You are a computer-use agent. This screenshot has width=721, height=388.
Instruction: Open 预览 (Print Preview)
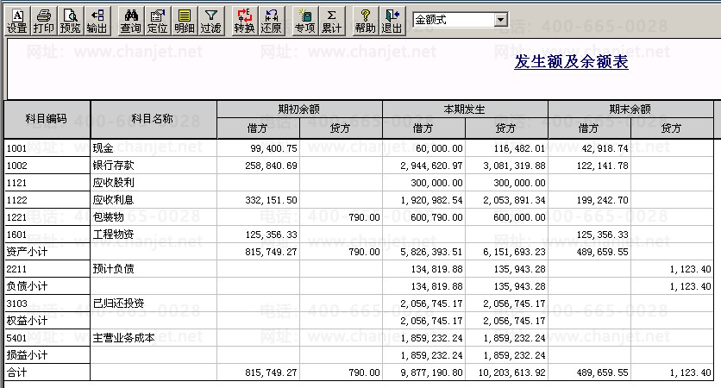pos(71,21)
